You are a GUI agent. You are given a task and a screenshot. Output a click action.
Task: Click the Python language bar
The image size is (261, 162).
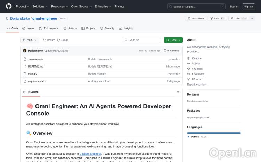pos(214,133)
